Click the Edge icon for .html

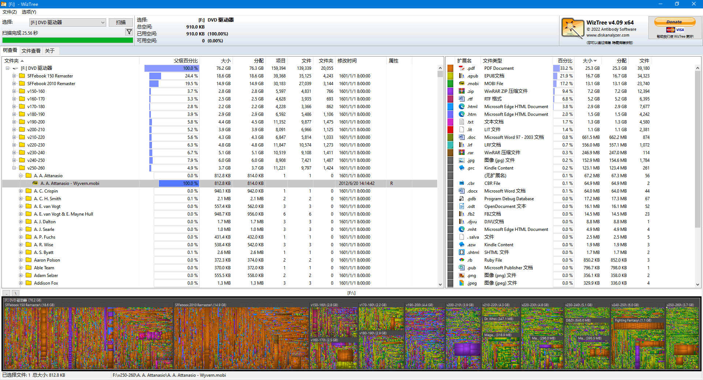(x=462, y=107)
